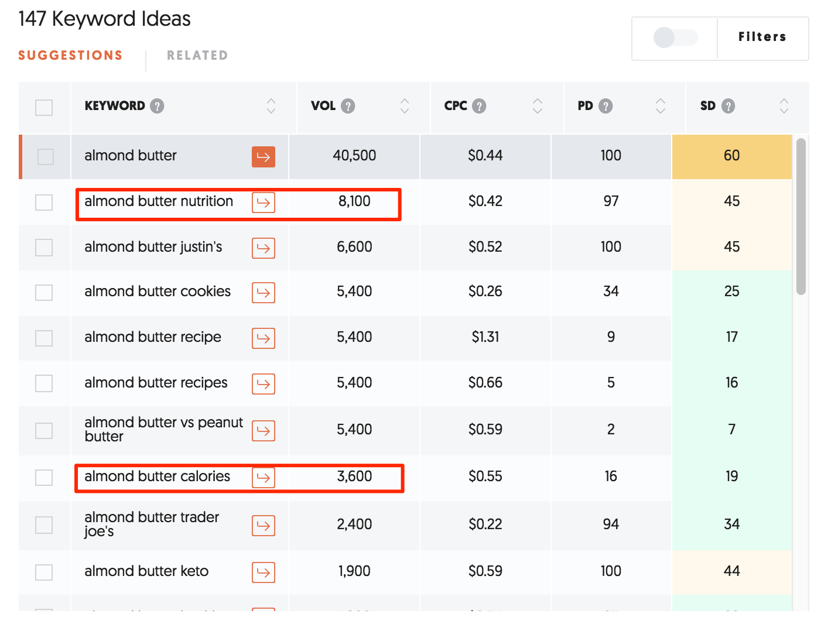
Task: Click the arrow icon beside almond butter nutrition
Action: 263,202
